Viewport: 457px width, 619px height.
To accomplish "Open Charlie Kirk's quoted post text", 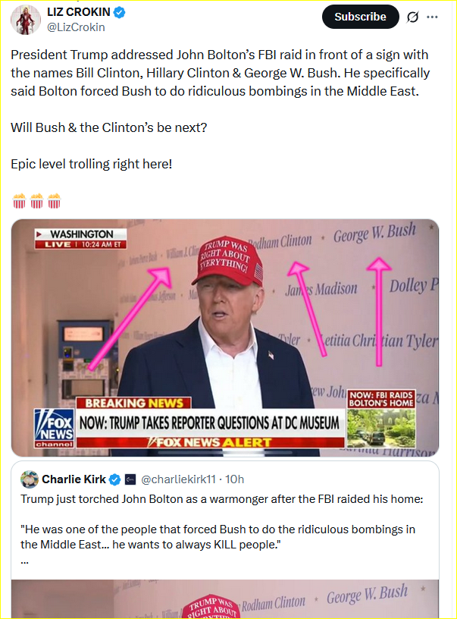I will coord(221,522).
